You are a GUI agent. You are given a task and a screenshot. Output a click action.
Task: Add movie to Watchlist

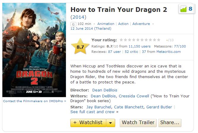click(88, 123)
